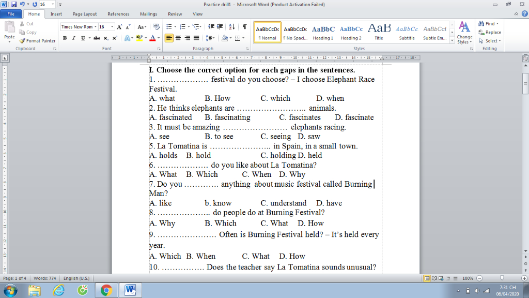Increase paragraph indent
The width and height of the screenshot is (529, 298).
(x=220, y=27)
